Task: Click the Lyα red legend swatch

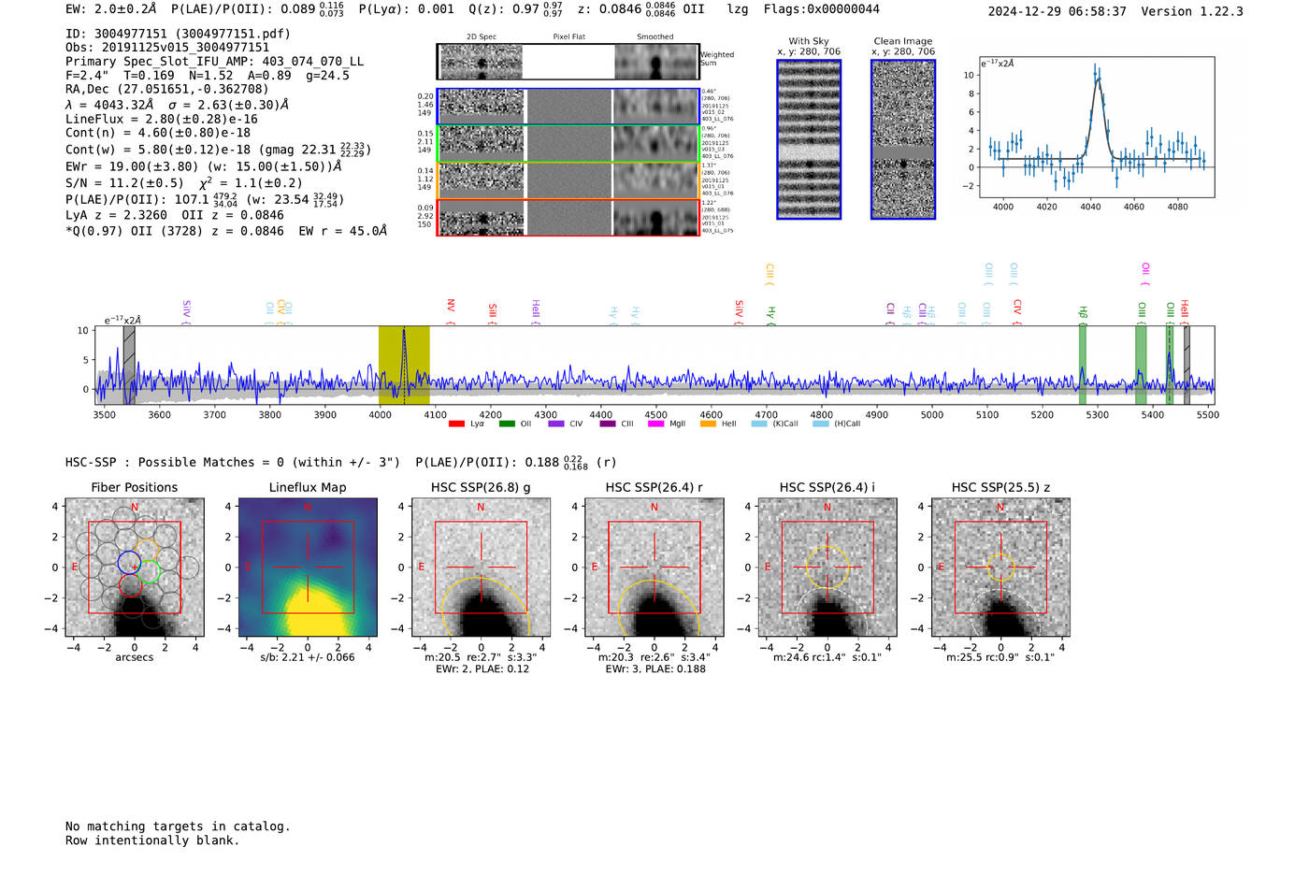Action: tap(456, 424)
